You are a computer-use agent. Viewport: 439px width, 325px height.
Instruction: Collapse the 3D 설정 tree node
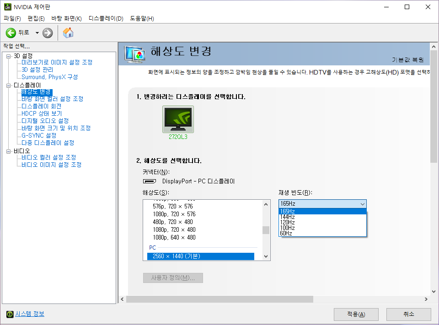[x=8, y=56]
